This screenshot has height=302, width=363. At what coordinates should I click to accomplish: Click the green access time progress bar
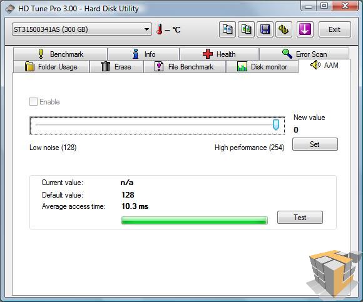tap(195, 220)
